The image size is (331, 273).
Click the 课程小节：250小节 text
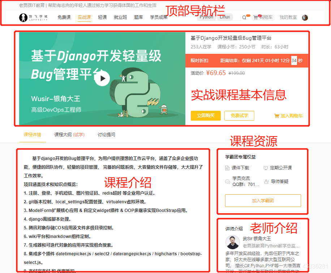coord(236,47)
